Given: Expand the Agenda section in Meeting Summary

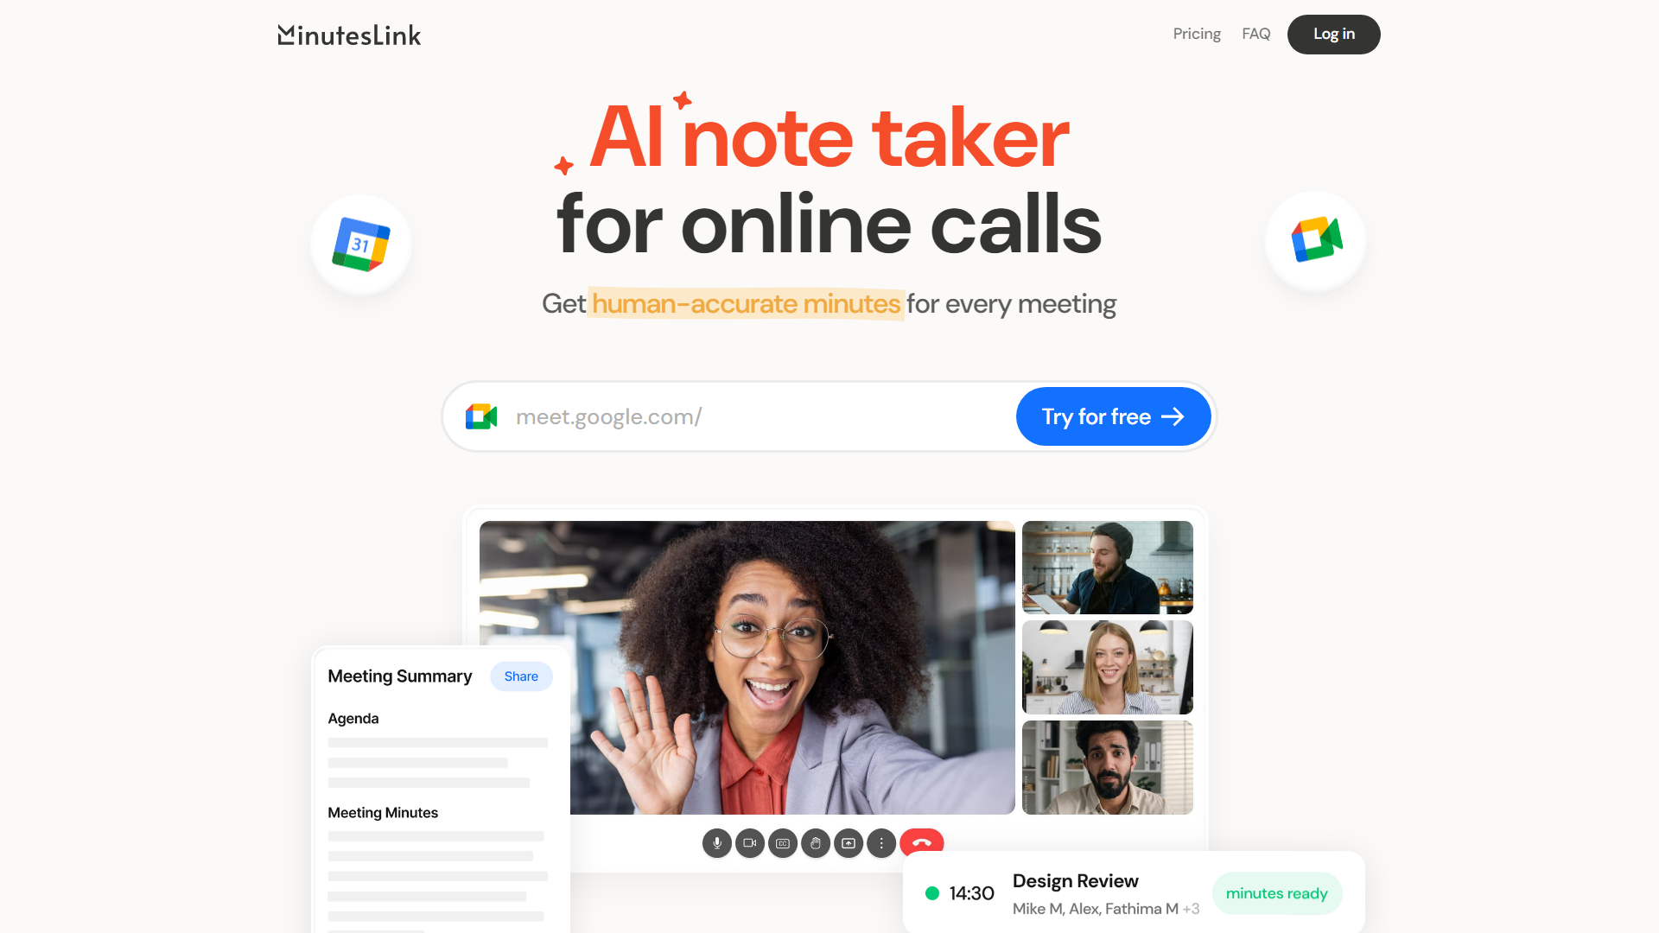Looking at the screenshot, I should click(353, 719).
